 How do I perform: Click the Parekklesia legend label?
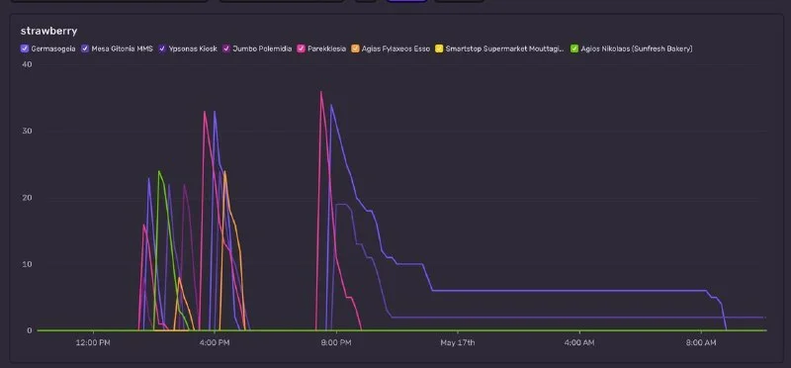pos(327,48)
